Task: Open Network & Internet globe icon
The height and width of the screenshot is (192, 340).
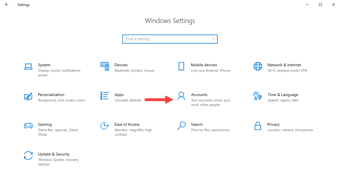Action: (258, 66)
